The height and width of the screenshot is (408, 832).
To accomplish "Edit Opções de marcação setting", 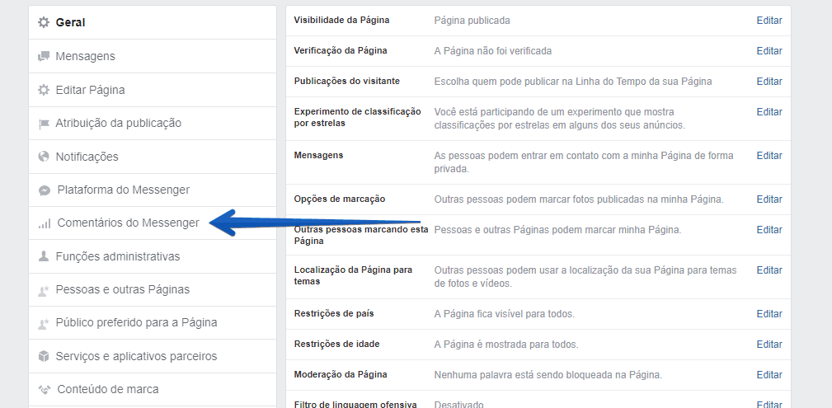I will click(x=769, y=199).
